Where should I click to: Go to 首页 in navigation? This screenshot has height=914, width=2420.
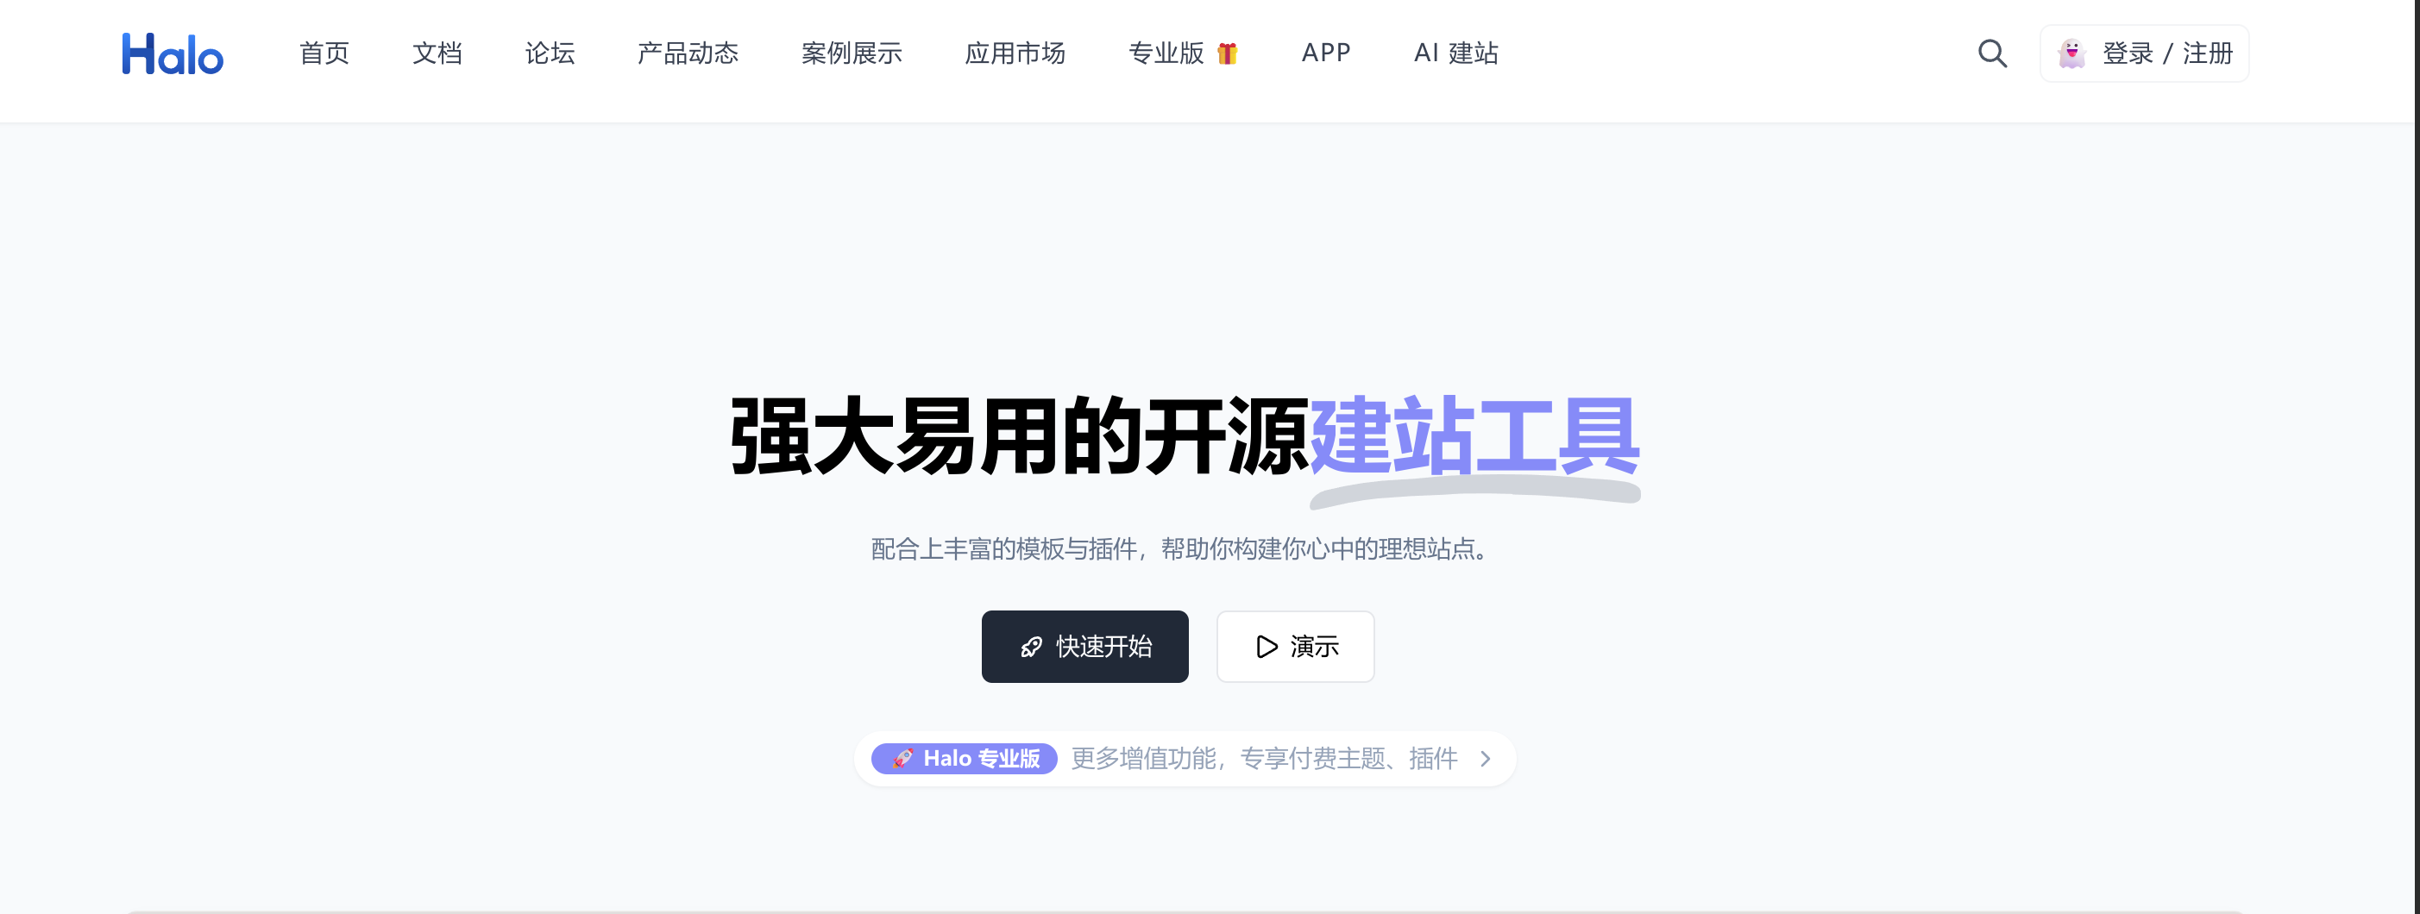[324, 53]
